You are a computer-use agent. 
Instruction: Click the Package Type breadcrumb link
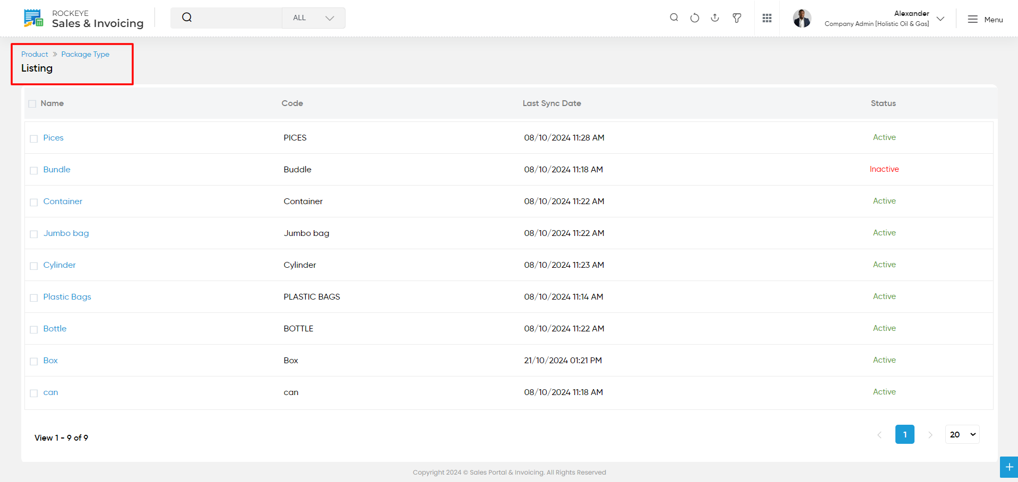(x=85, y=54)
